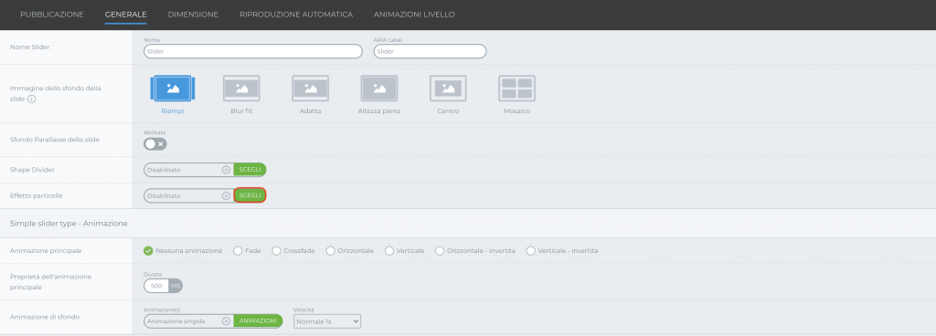Click Scegli button for Effetto particelle

click(x=250, y=195)
